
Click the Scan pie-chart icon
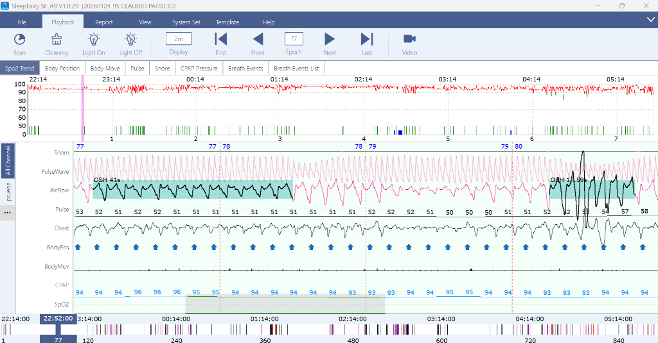(x=19, y=40)
